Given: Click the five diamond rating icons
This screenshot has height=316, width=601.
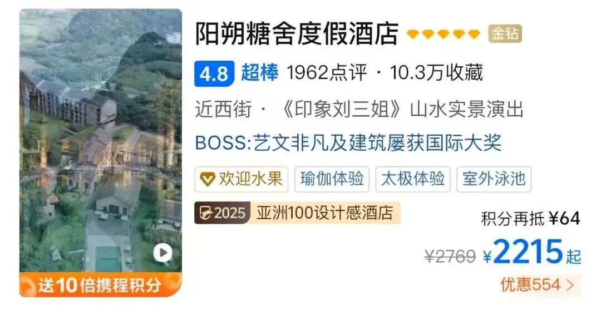Looking at the screenshot, I should (x=444, y=34).
